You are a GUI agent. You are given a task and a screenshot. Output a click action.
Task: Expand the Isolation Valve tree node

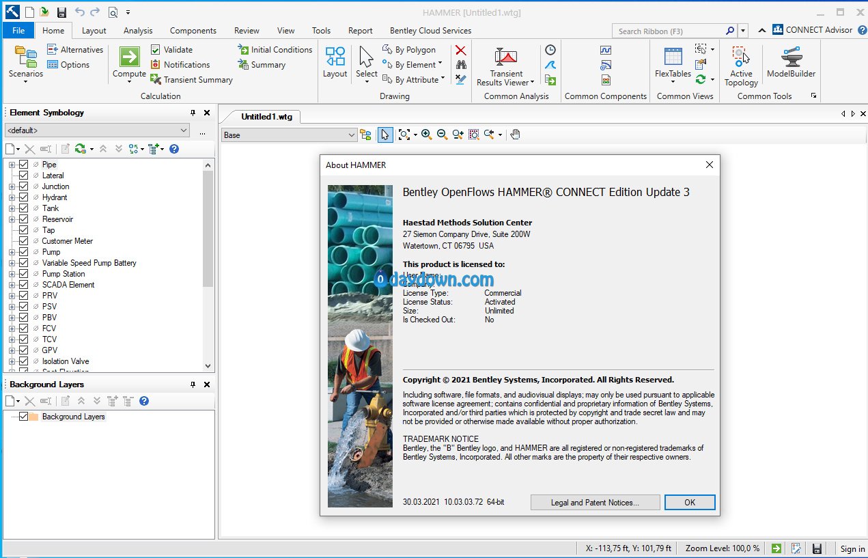[12, 361]
